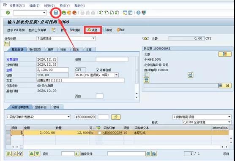Click the clipboard icon beside 显示工作清单

(x=54, y=30)
